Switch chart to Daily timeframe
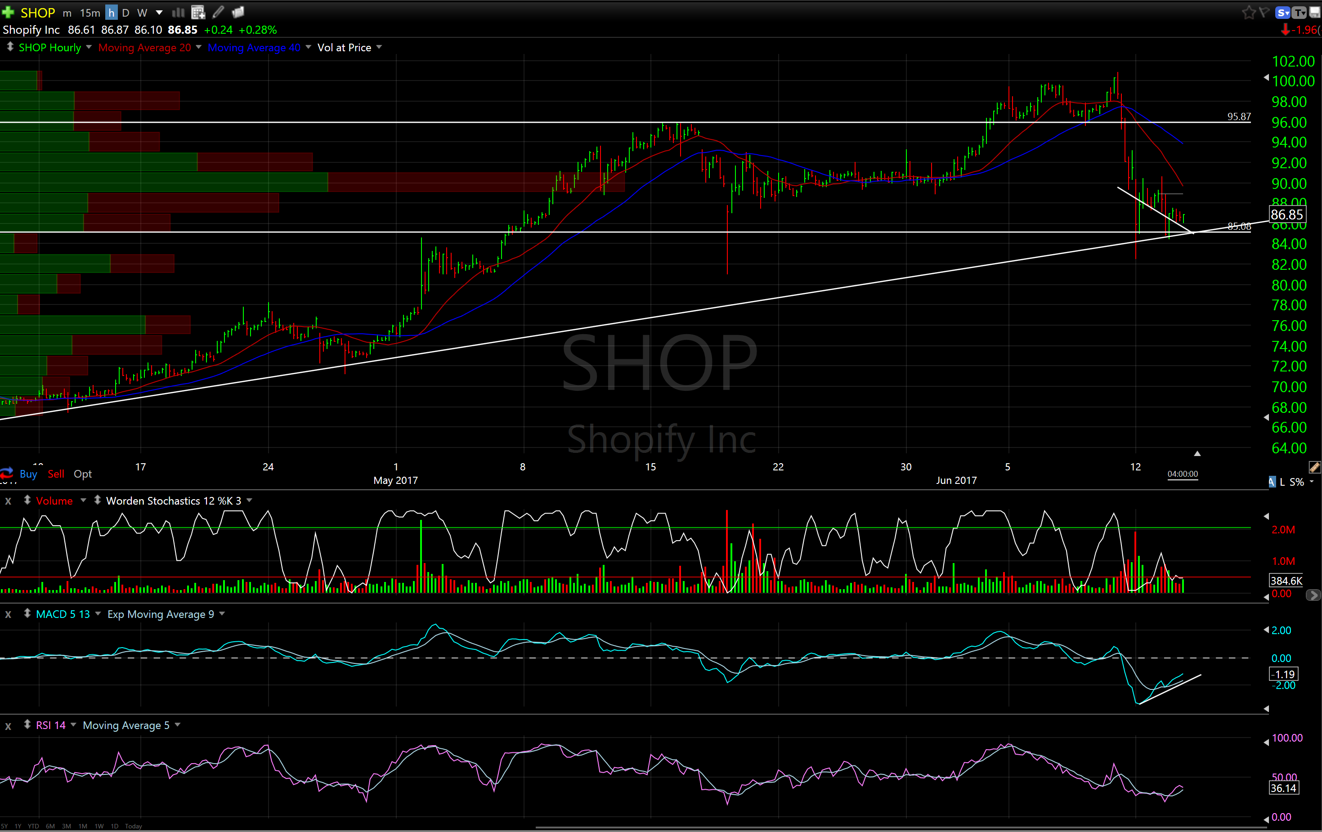 125,13
